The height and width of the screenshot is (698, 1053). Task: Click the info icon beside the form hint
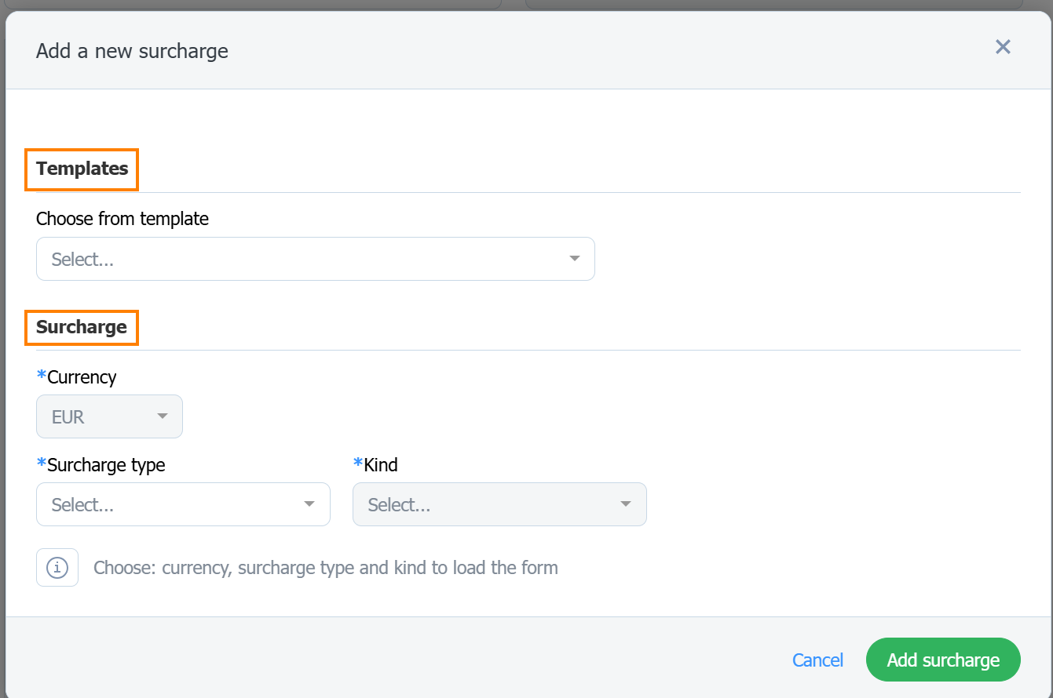coord(57,567)
